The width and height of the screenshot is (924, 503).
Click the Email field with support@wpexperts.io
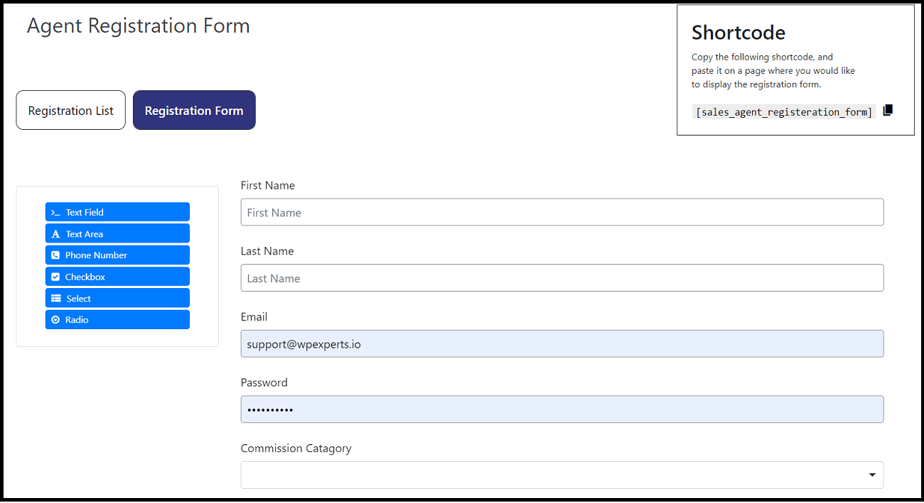[x=562, y=344]
